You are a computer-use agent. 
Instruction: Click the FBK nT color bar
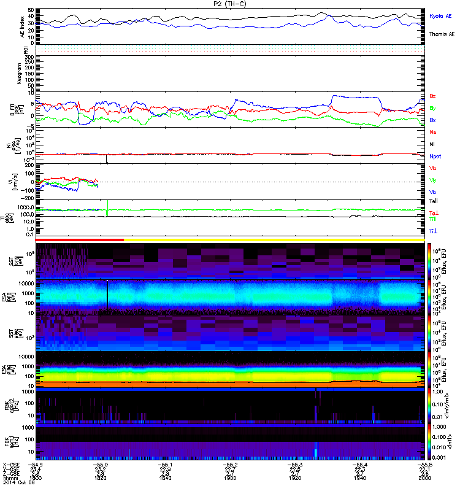tap(429, 442)
